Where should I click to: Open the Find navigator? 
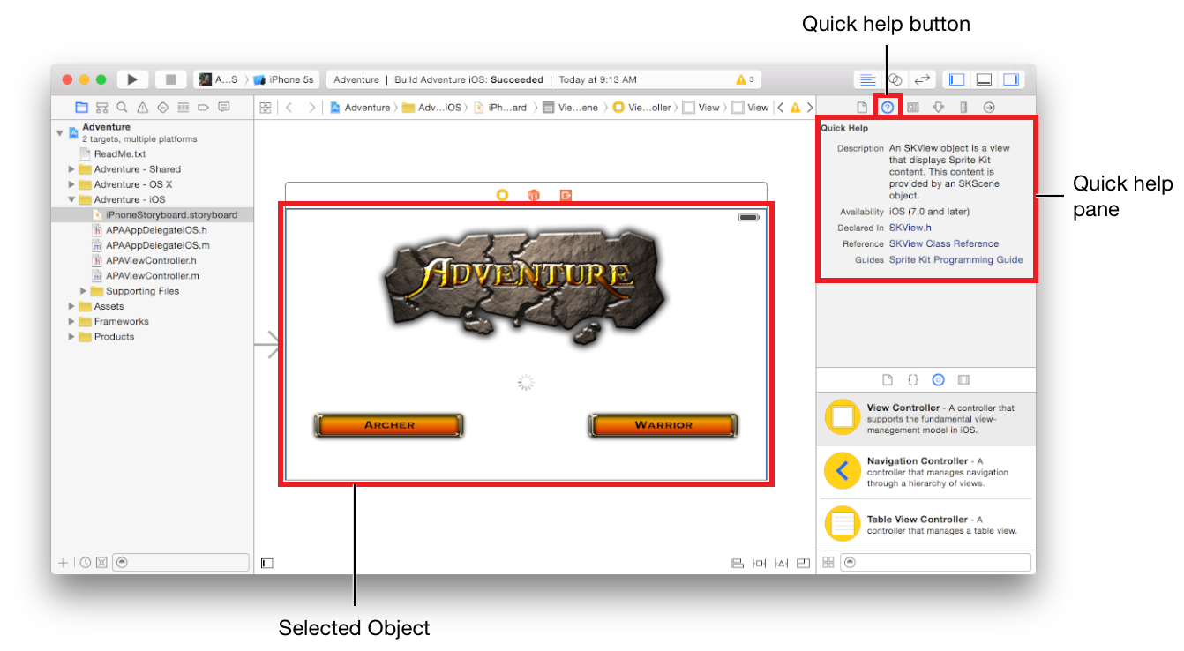click(x=122, y=107)
